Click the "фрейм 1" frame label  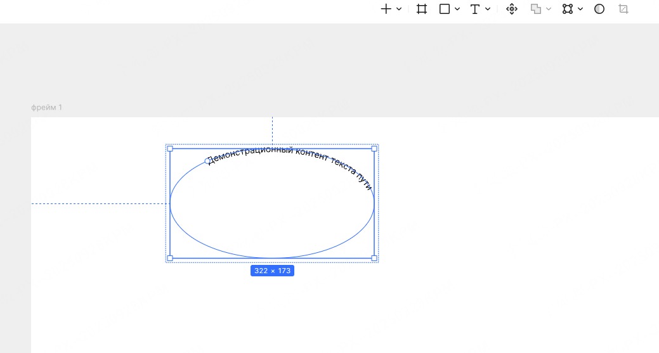pos(47,108)
